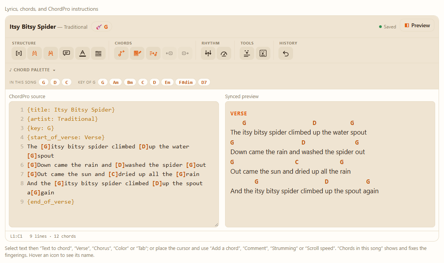Screen dimensions: 444x263
Task: Click the Synced preview label
Action: pyautogui.click(x=242, y=97)
